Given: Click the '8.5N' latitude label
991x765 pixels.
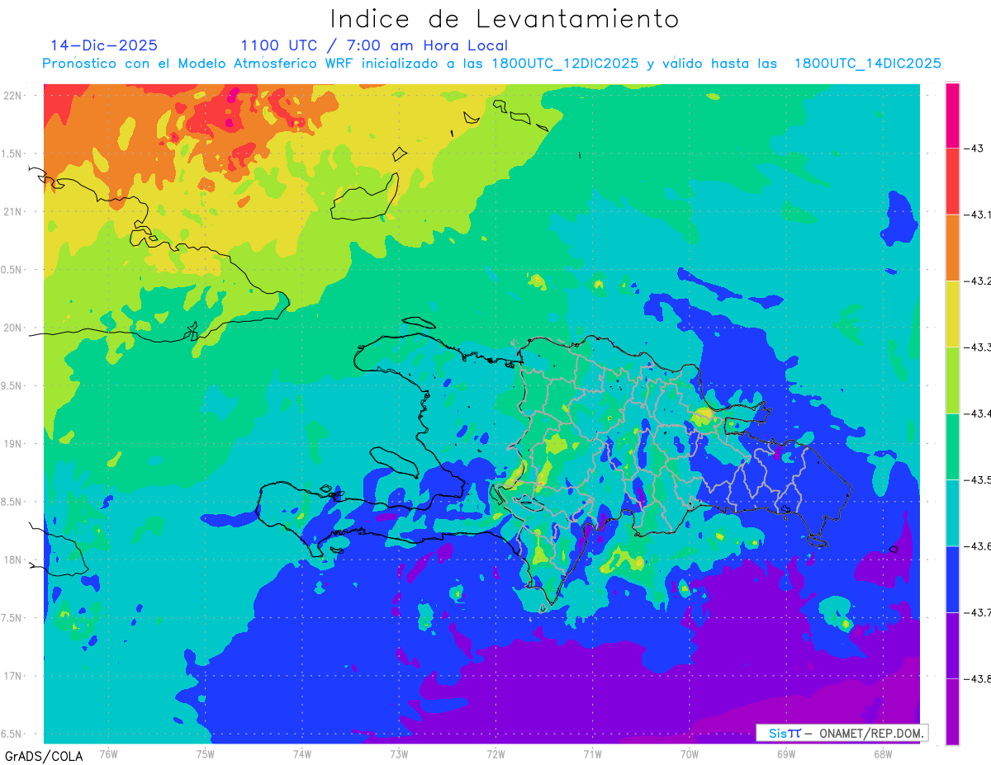Looking at the screenshot, I should tap(12, 502).
